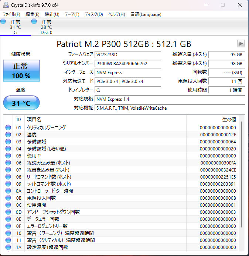249x256 pixels.
Task: Click the 生の値 column header
Action: click(x=212, y=120)
